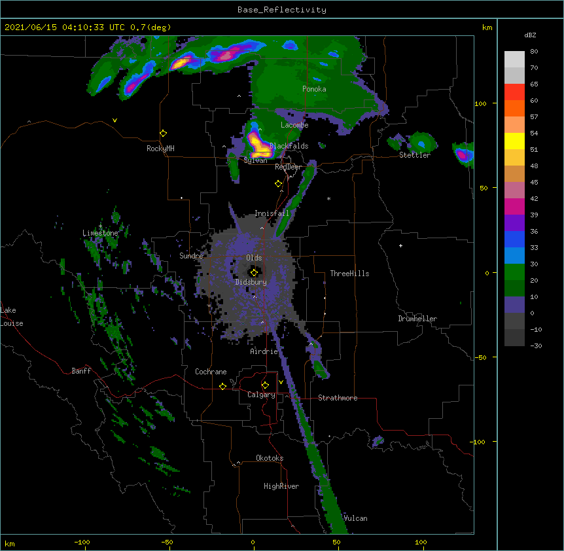Click the Didsbury city label
Image resolution: width=564 pixels, height=551 pixels.
[x=251, y=282]
